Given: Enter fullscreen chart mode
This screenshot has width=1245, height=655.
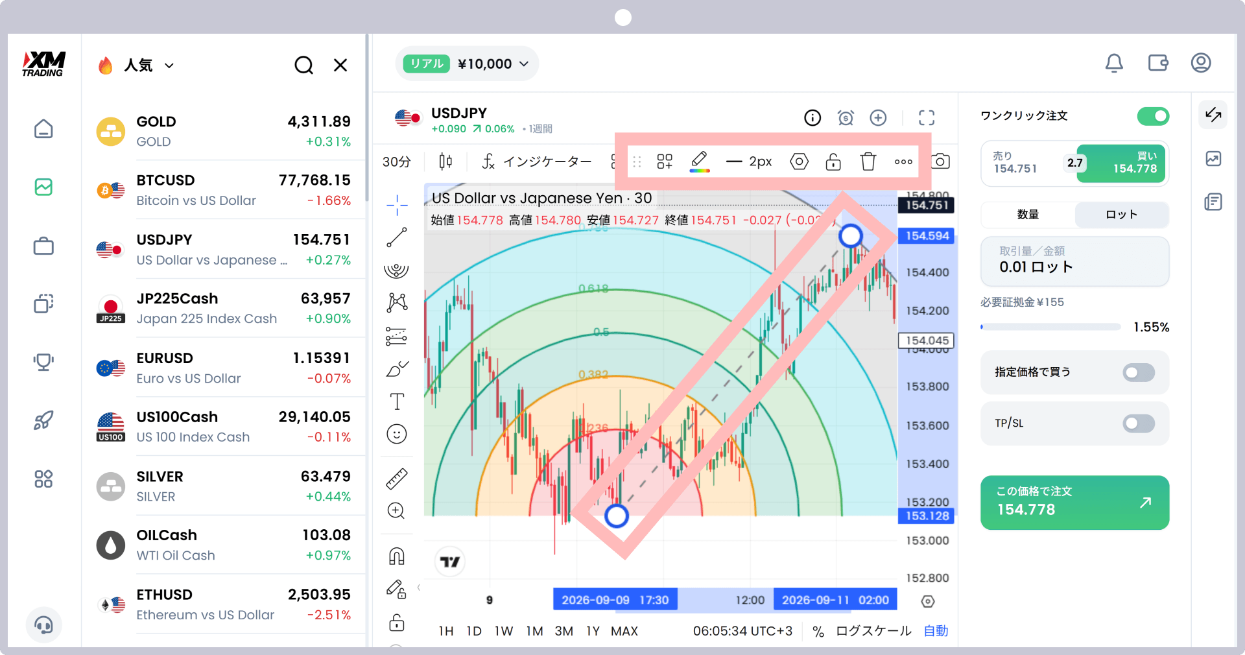Looking at the screenshot, I should [x=927, y=117].
